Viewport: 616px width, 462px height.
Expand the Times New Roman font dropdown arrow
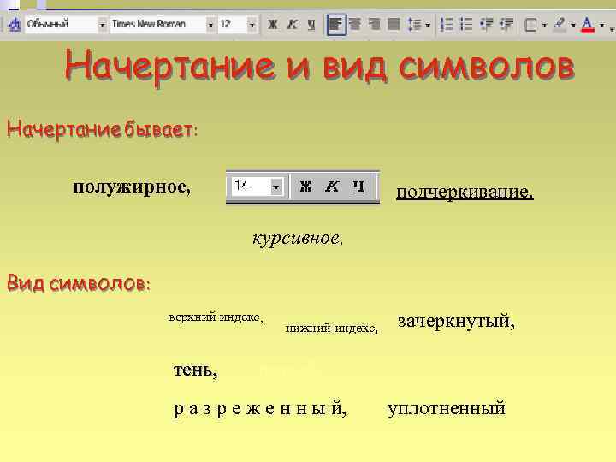click(210, 25)
